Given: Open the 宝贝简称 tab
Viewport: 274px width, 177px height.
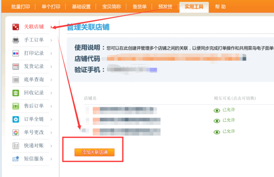Looking at the screenshot, I should pos(111,7).
